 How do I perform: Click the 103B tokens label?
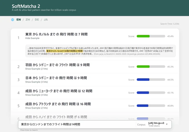(x=154, y=126)
